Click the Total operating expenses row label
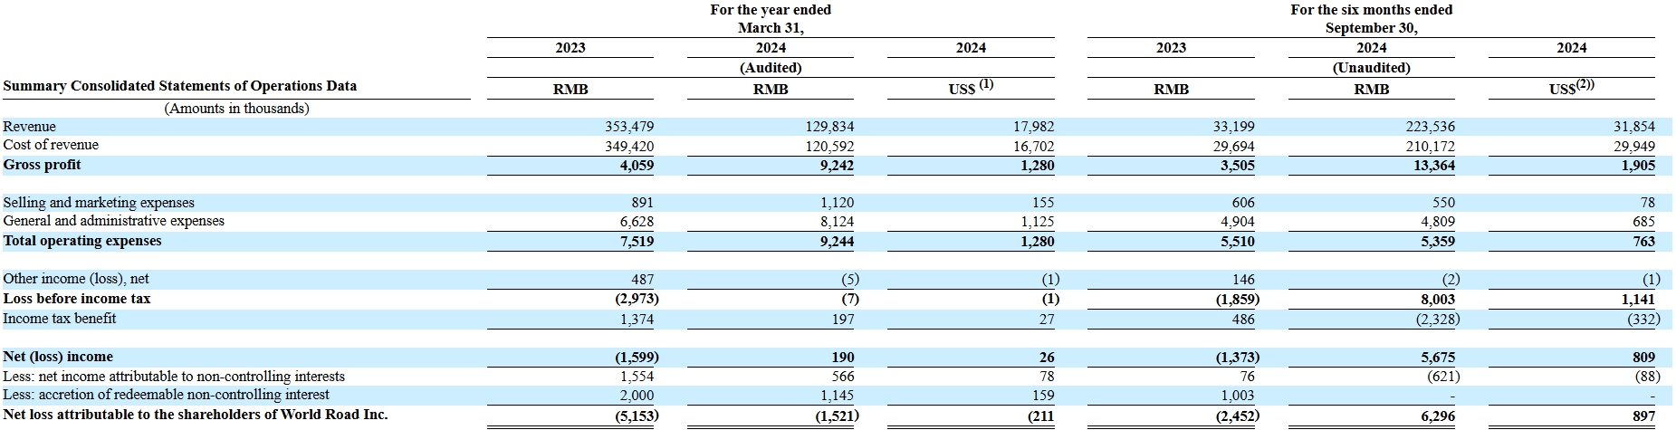Viewport: 1676px width, 430px height. 82,241
